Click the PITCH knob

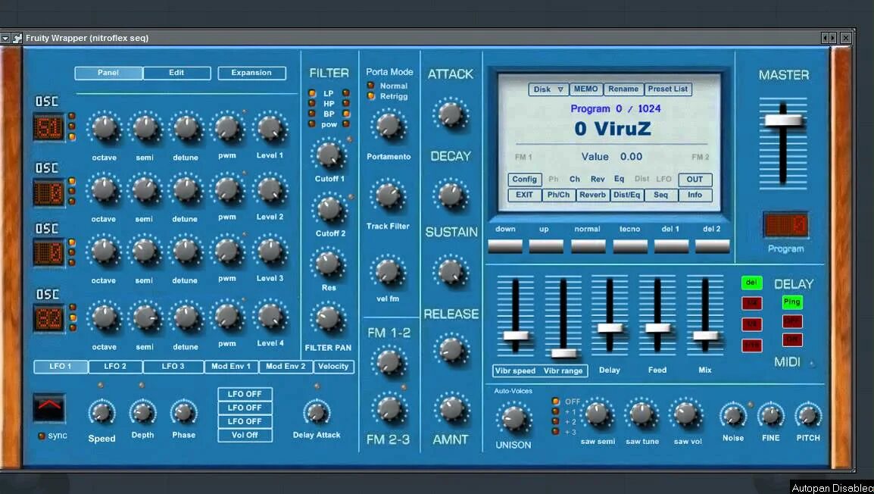click(x=807, y=415)
